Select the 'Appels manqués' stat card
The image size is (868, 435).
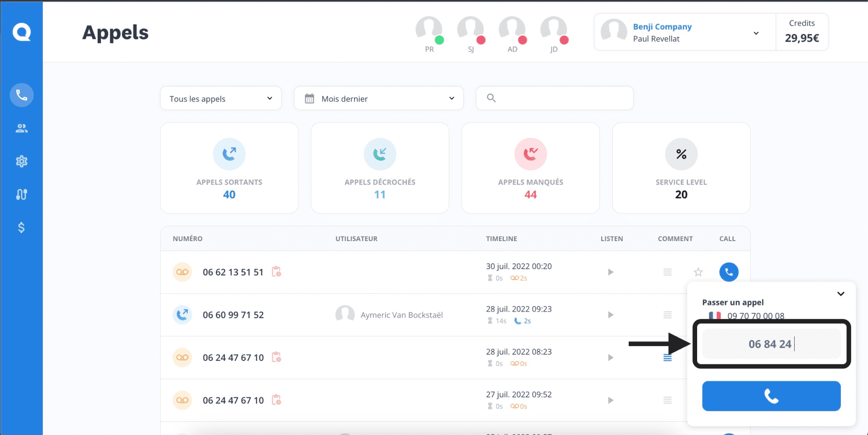(x=531, y=168)
